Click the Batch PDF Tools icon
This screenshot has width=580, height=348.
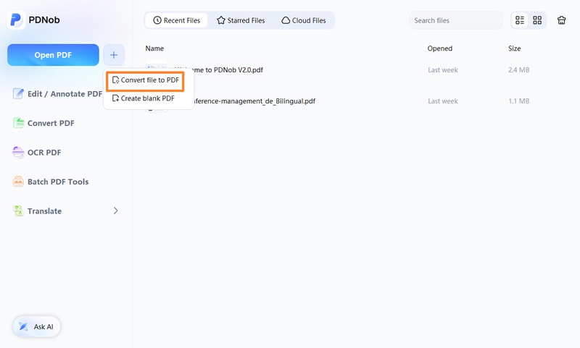point(18,182)
